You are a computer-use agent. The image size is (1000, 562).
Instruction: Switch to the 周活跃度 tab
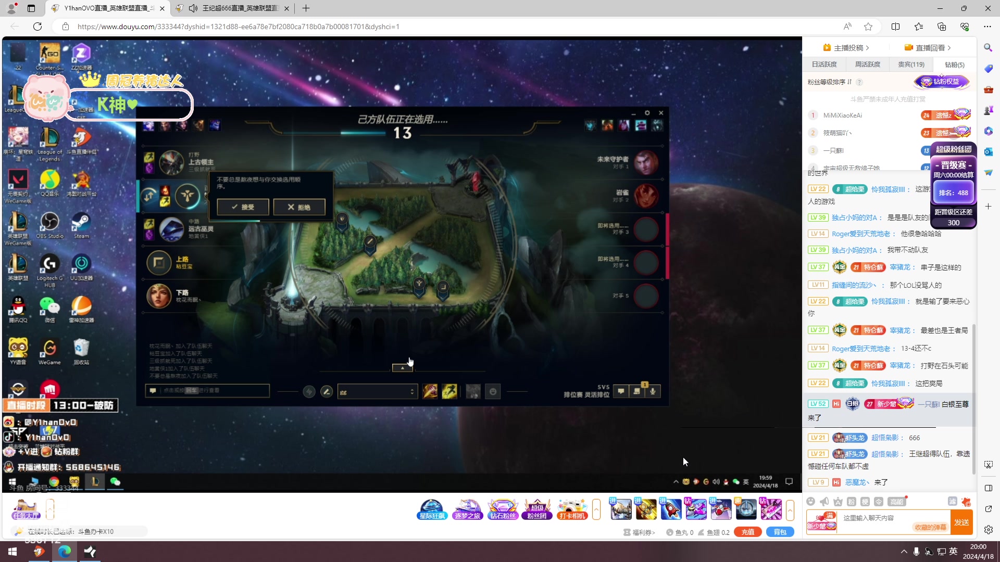click(868, 65)
